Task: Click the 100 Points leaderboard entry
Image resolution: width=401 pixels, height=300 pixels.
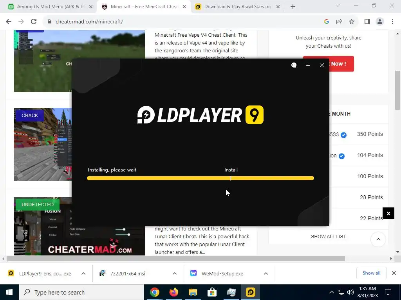Action: (x=370, y=176)
